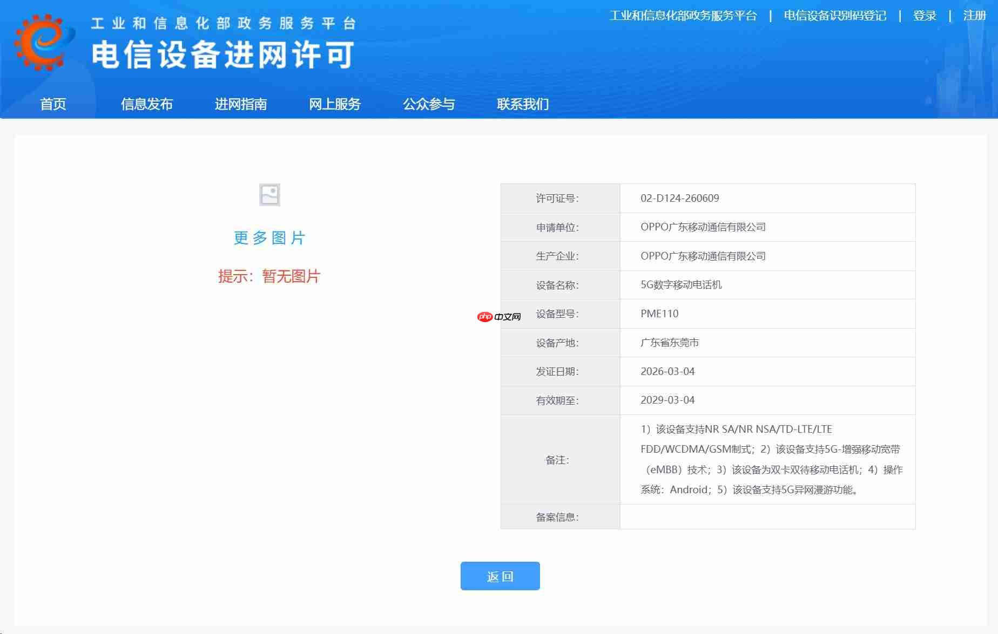Click the 发证日期 label cell
This screenshot has width=998, height=634.
(560, 372)
